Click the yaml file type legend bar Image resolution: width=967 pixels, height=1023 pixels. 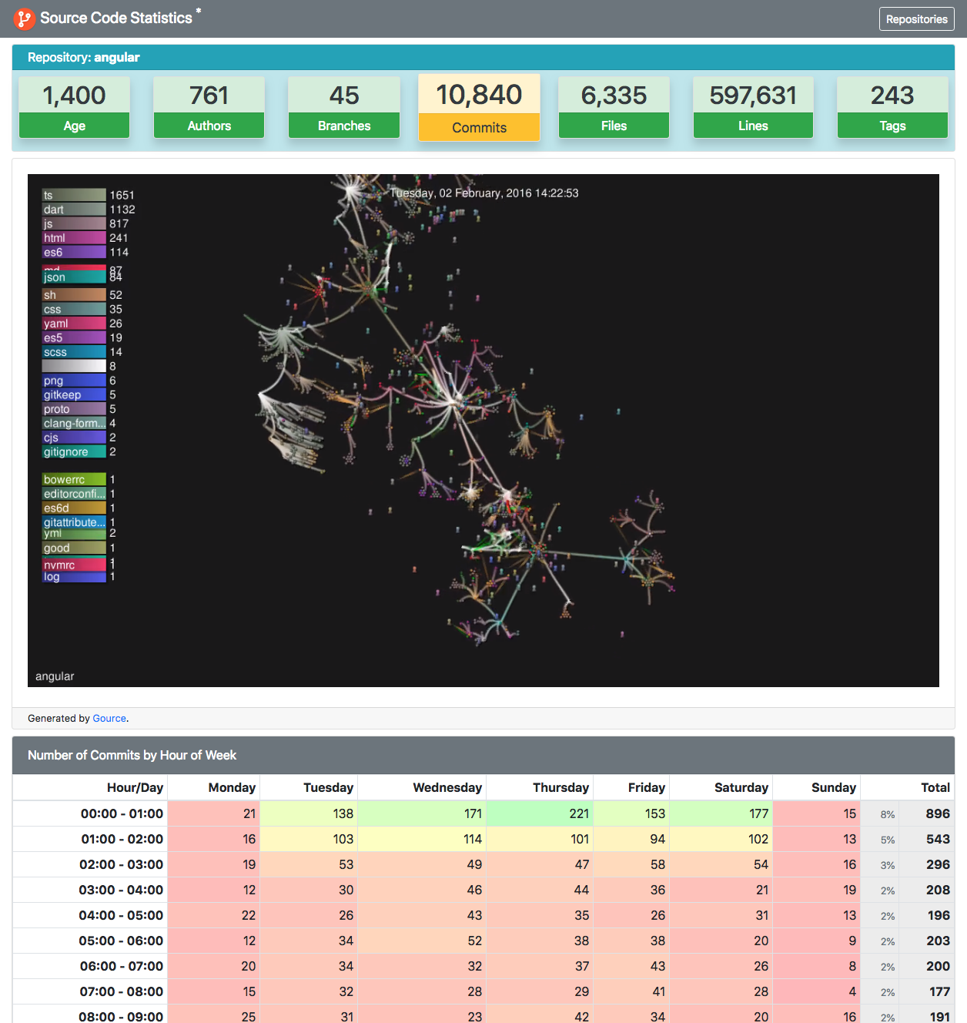74,324
